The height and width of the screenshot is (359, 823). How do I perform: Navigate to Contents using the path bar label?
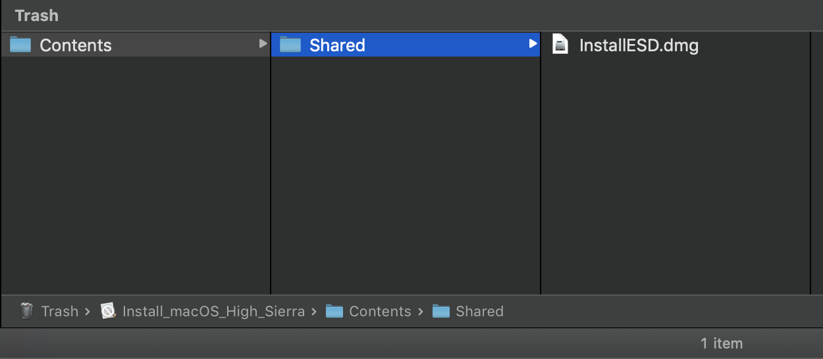(x=380, y=312)
